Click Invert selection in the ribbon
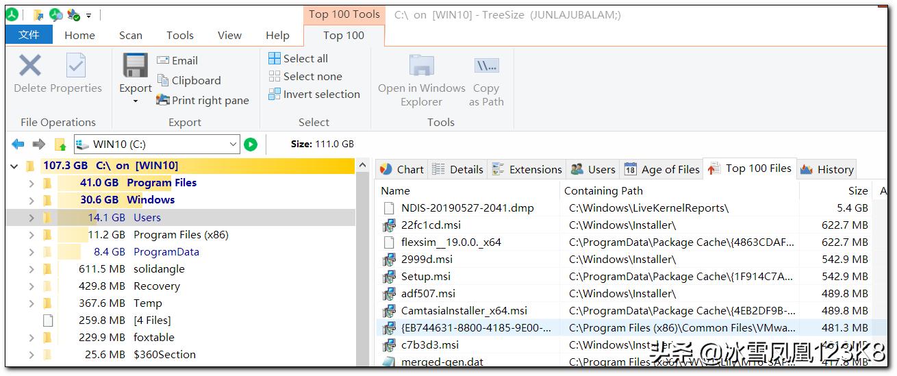The image size is (897, 376). [x=314, y=95]
